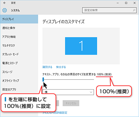Image resolution: width=139 pixels, height=117 pixels.
Task: Click the back arrow icon
Action: pos(4,3)
